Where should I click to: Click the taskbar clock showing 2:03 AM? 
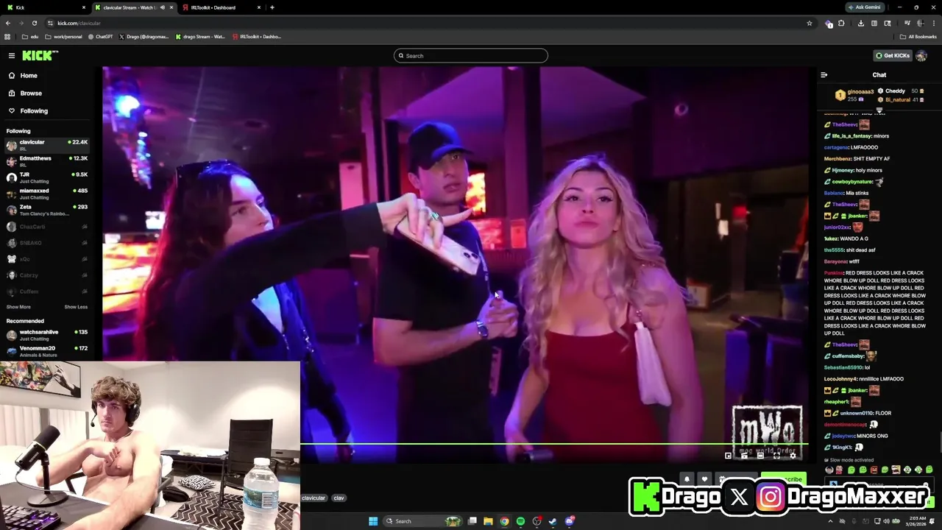pos(918,521)
